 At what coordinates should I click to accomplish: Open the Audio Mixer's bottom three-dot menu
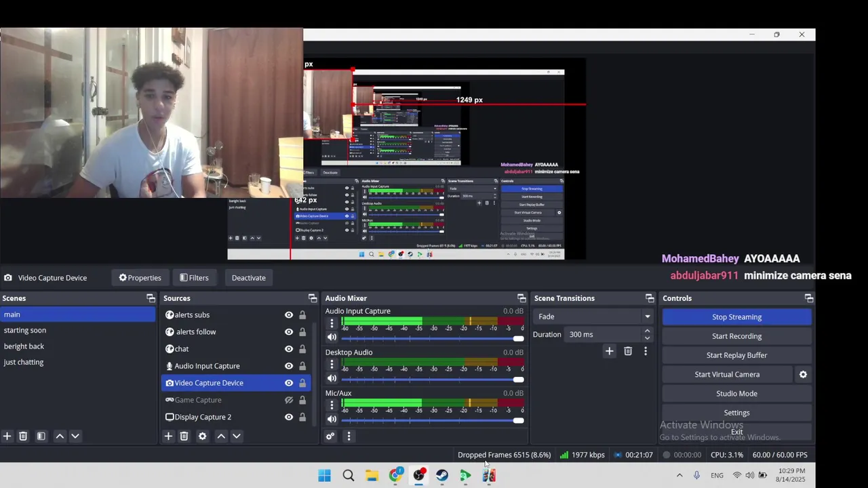click(x=349, y=436)
